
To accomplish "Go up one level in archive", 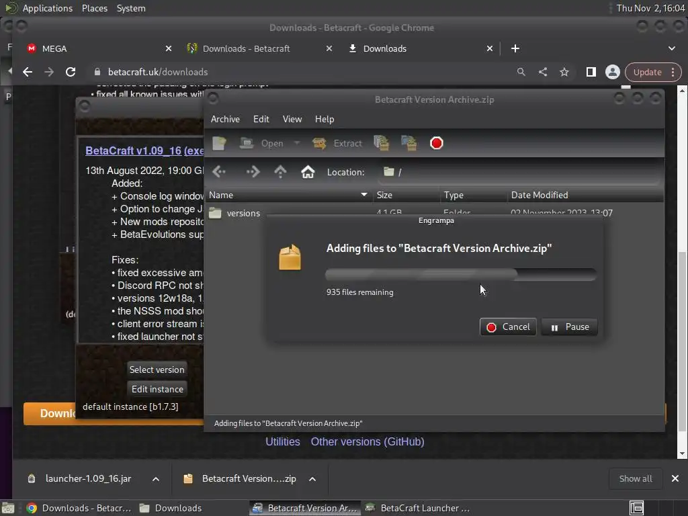I will click(x=280, y=172).
